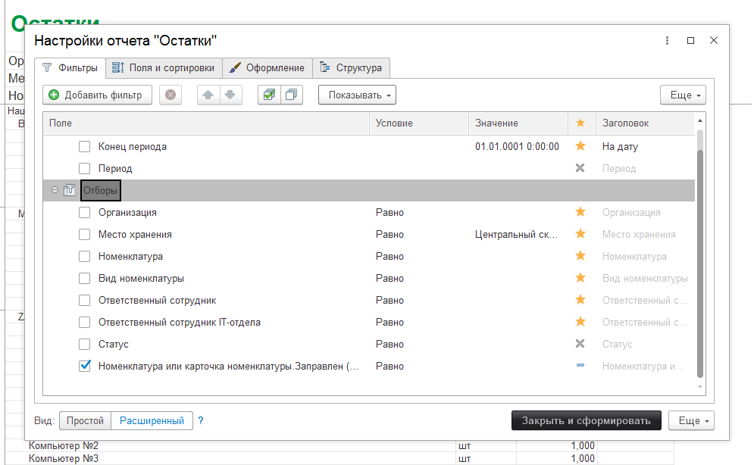Collapse the Отборы group
Image resolution: width=754 pixels, height=465 pixels.
click(55, 190)
